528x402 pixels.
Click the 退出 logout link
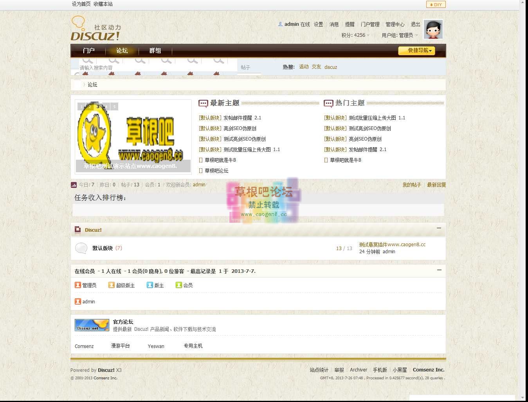[x=416, y=24]
